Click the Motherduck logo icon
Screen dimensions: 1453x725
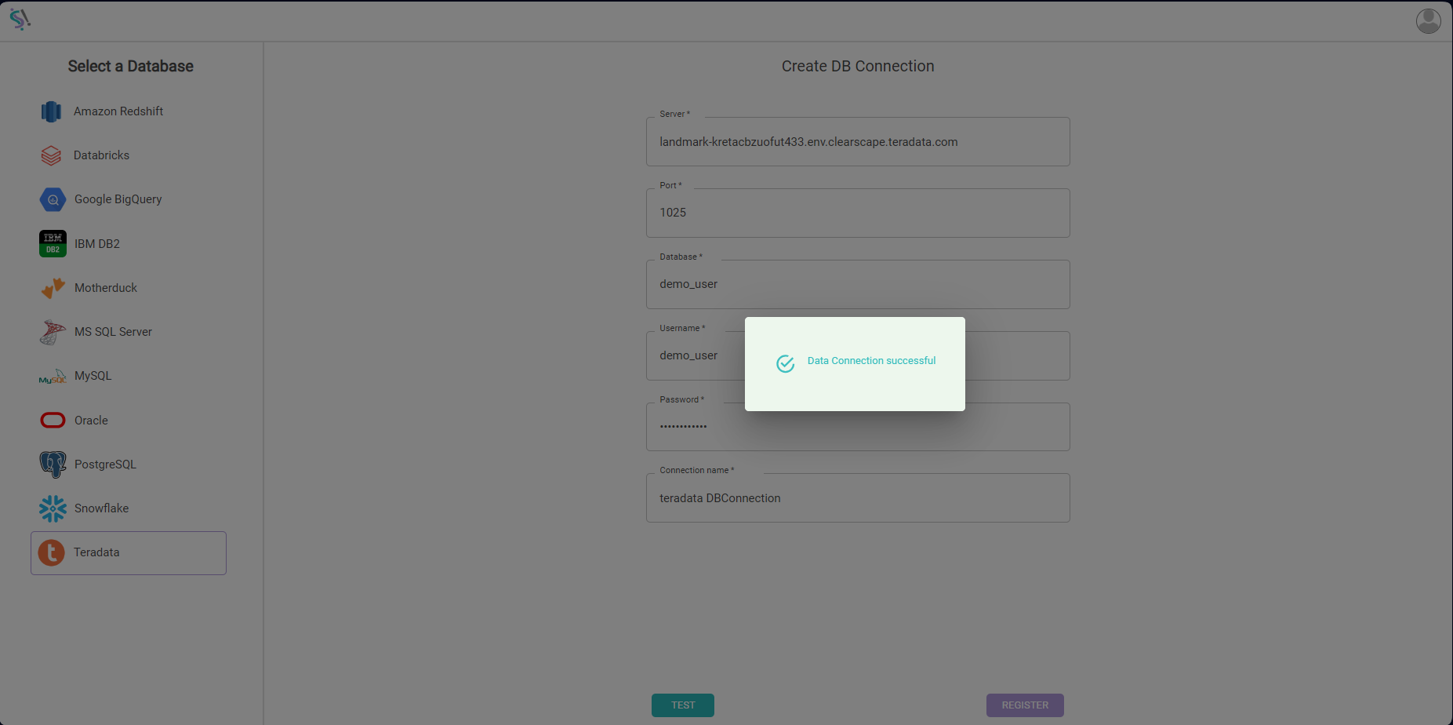(x=53, y=288)
